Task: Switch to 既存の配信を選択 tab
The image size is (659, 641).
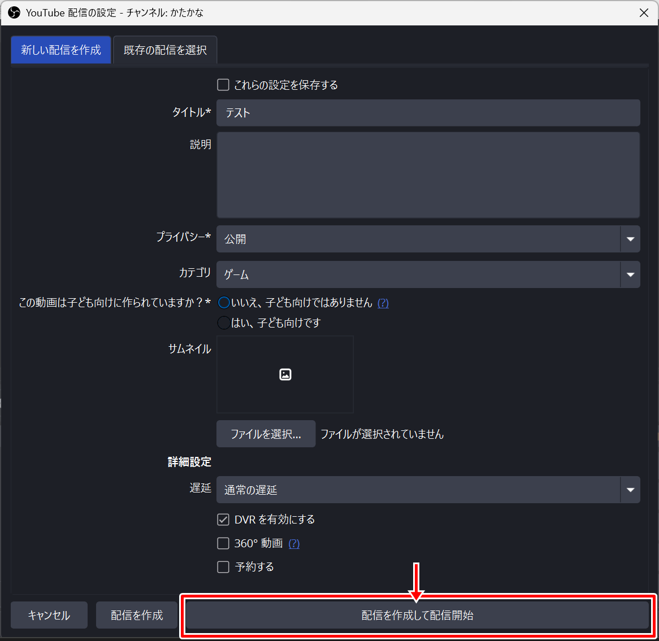Action: click(165, 50)
